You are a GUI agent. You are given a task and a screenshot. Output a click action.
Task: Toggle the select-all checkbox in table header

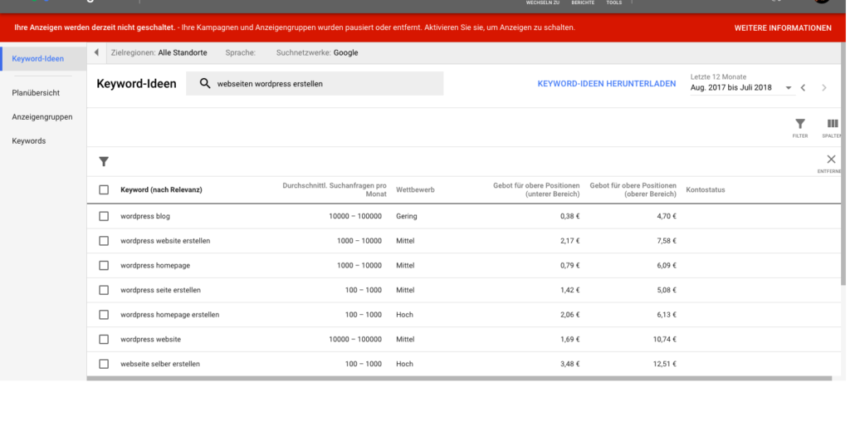point(104,190)
